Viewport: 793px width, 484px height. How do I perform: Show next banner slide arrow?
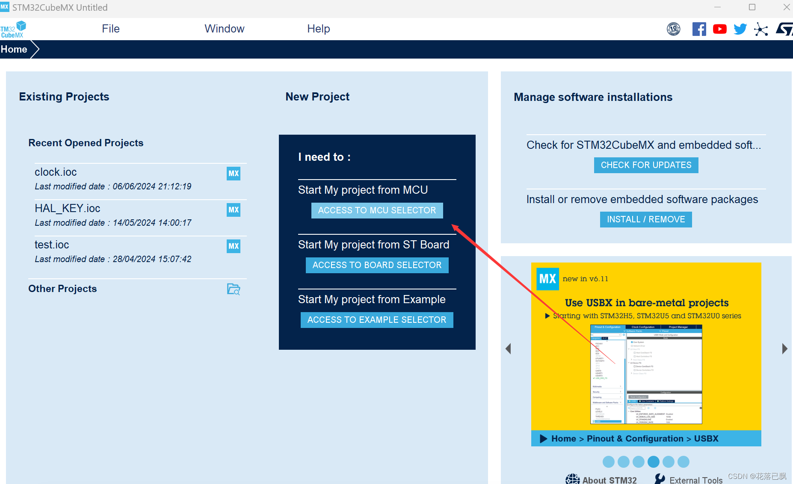tap(784, 348)
